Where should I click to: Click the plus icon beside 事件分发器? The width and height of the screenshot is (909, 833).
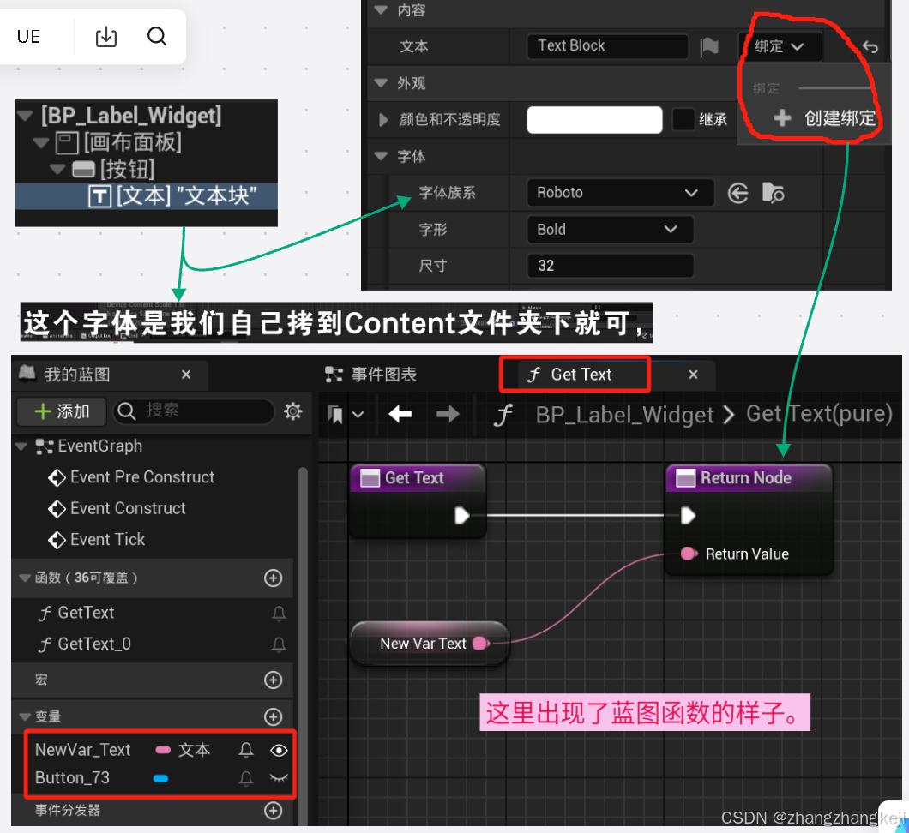point(273,811)
